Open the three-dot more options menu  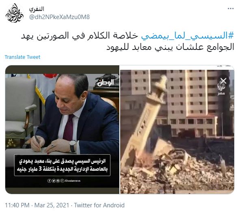tap(231, 9)
